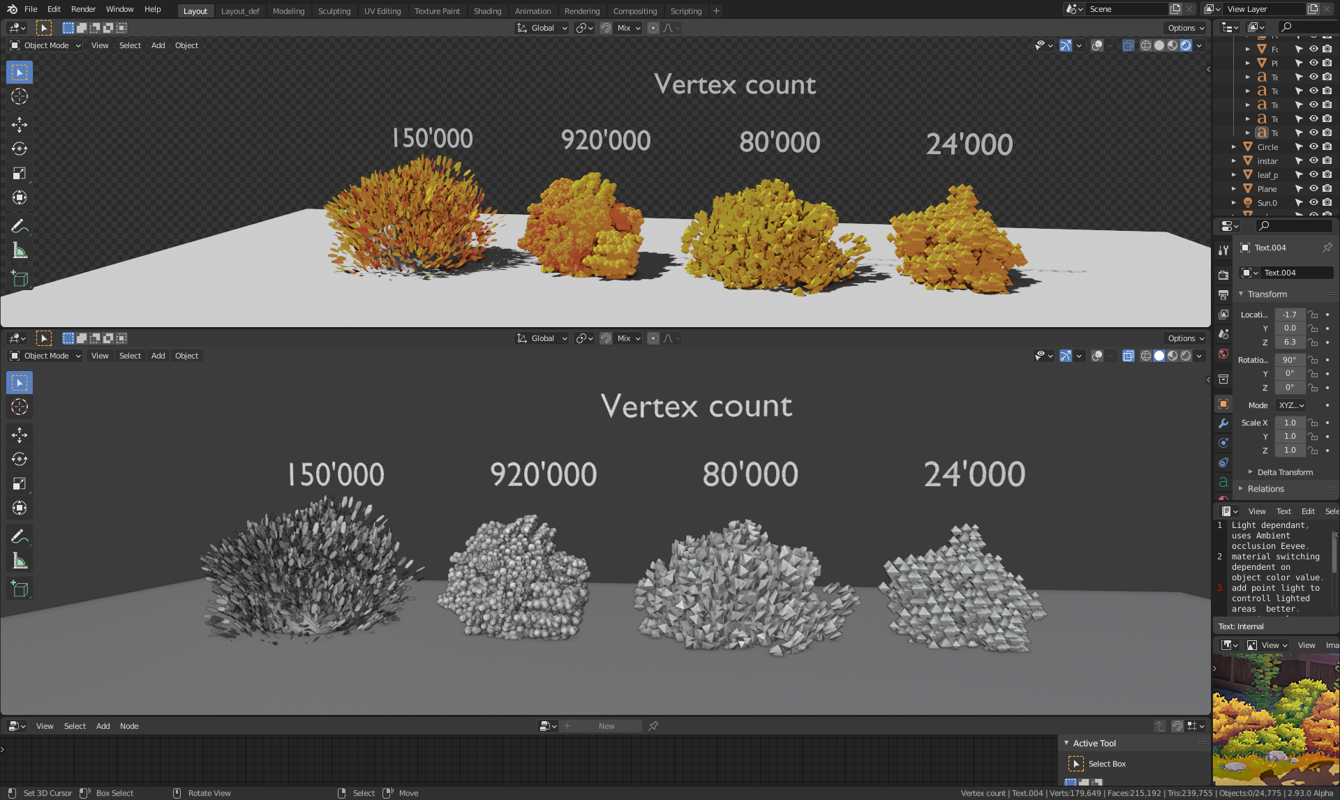The height and width of the screenshot is (800, 1340).
Task: Select the Move tool in upper viewport
Action: pyautogui.click(x=20, y=125)
